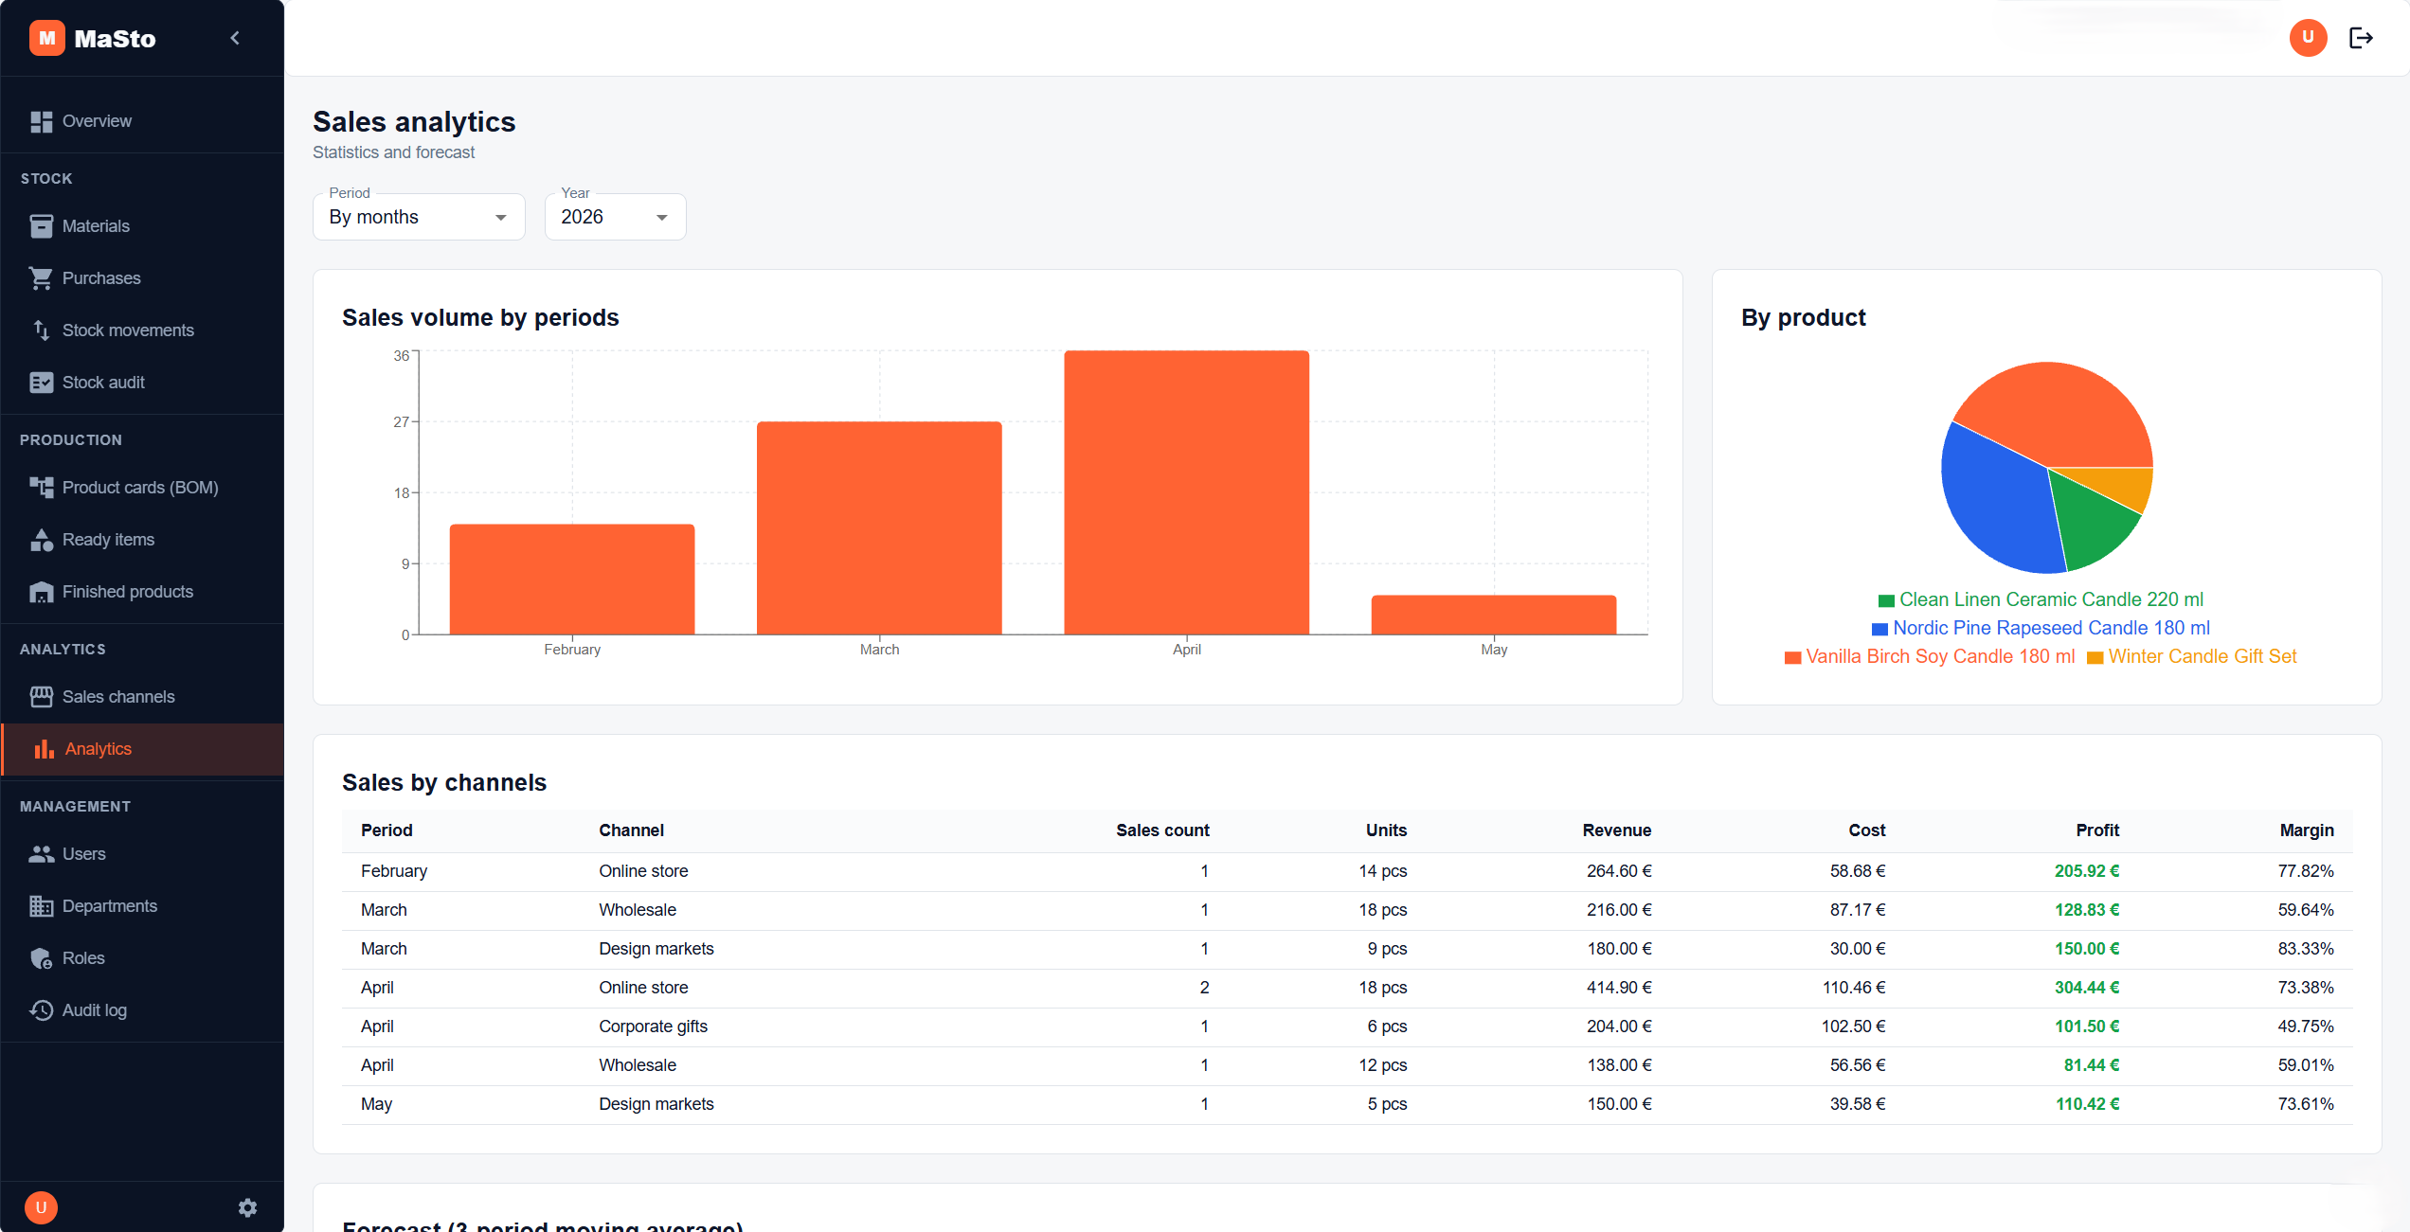Open Stock audit menu item
Screen dimensions: 2410x1232
pyautogui.click(x=142, y=383)
